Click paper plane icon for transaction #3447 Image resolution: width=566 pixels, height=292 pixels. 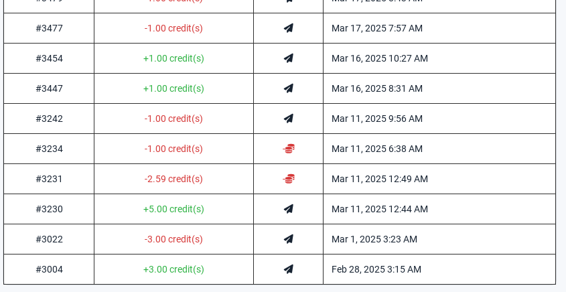coord(289,88)
